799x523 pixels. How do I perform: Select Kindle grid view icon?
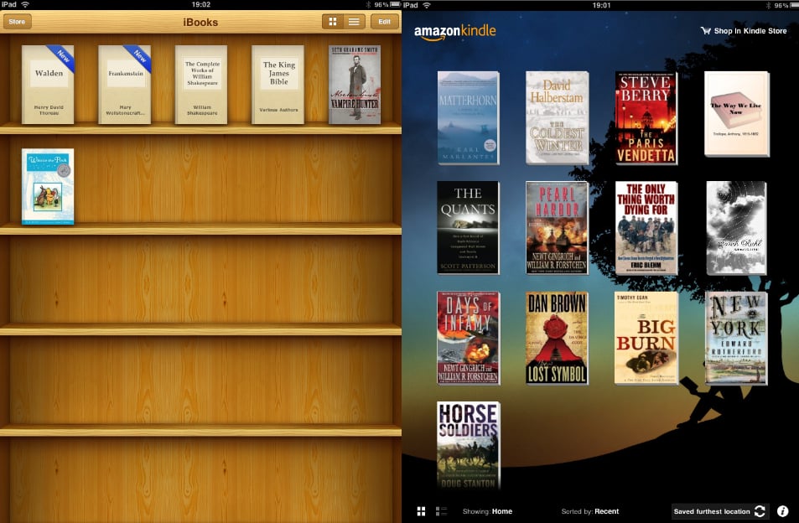(422, 511)
